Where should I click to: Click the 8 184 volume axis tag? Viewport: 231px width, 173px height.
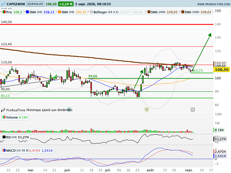tap(219, 130)
